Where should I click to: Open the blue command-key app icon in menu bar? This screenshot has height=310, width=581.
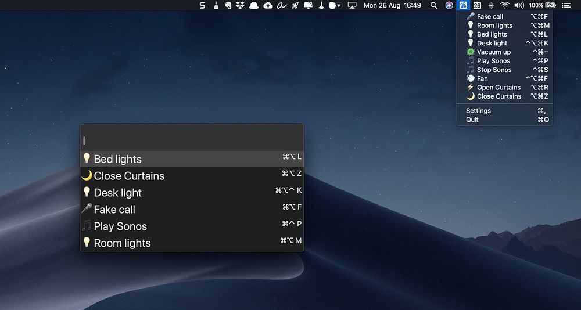(463, 5)
